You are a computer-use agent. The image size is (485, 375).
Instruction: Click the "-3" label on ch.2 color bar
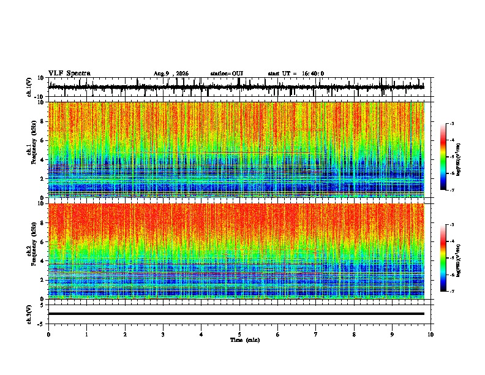451,225
